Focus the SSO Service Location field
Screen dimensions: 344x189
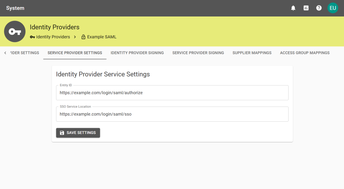(x=172, y=114)
